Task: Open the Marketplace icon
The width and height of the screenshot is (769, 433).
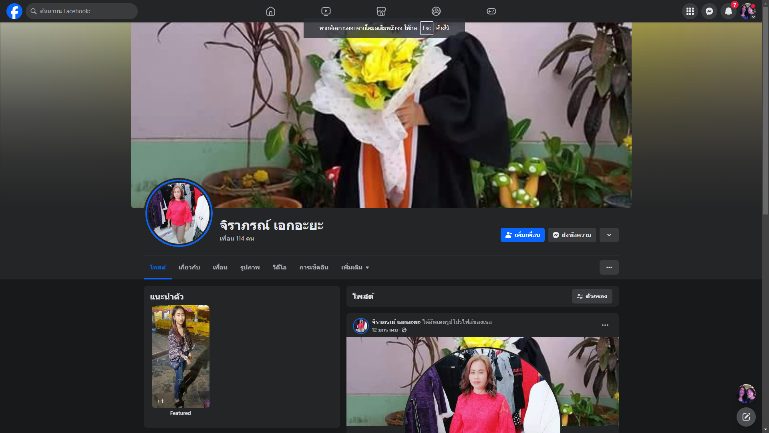Action: [381, 11]
